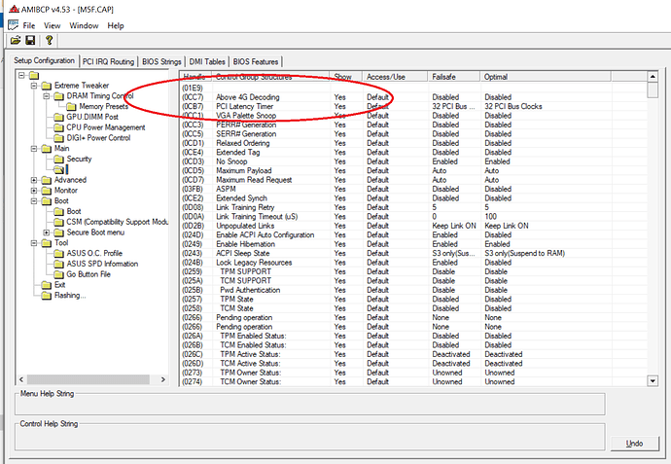671x464 pixels.
Task: Select the CSM Compatibility Support Module folder
Action: click(x=111, y=222)
